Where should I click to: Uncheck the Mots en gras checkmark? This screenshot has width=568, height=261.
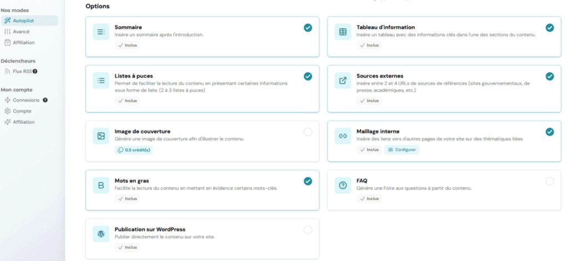[308, 181]
